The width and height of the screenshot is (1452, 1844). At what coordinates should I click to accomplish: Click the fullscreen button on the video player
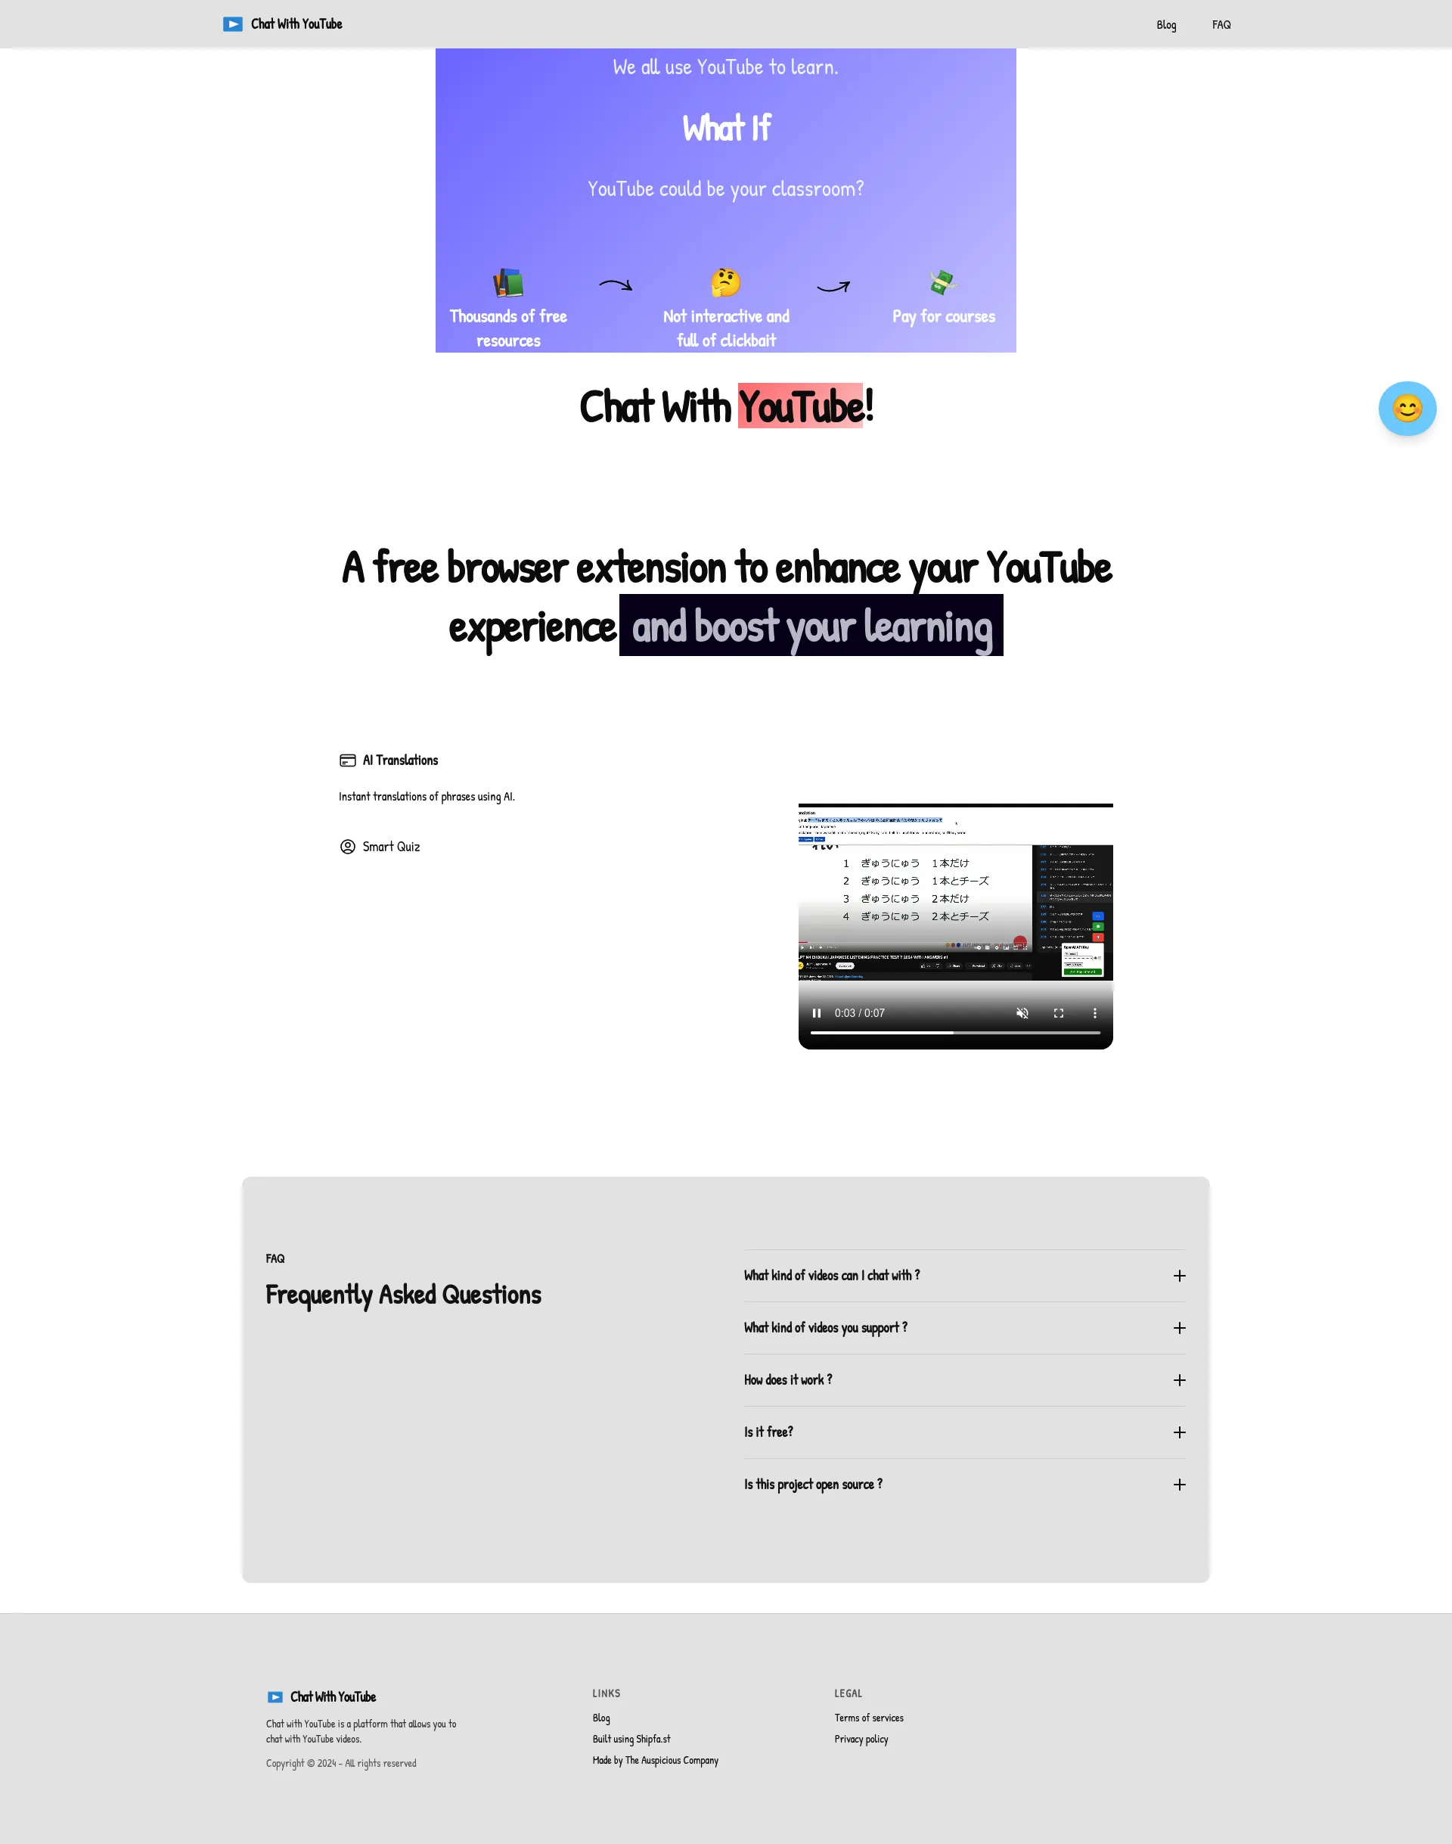(1059, 1015)
